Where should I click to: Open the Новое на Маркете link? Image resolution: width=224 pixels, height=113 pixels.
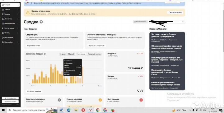pos(158,29)
